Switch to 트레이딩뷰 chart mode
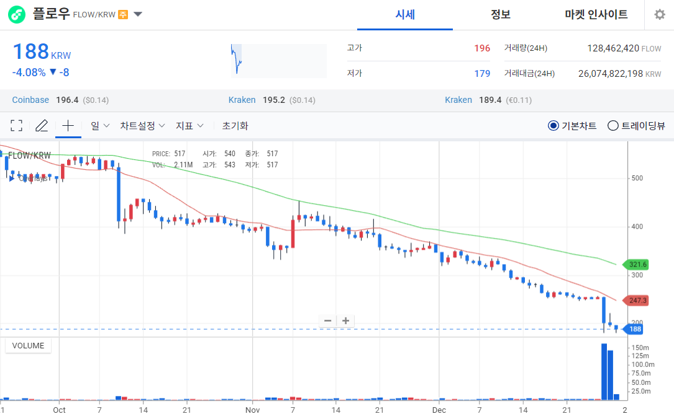The width and height of the screenshot is (674, 419). coord(613,125)
